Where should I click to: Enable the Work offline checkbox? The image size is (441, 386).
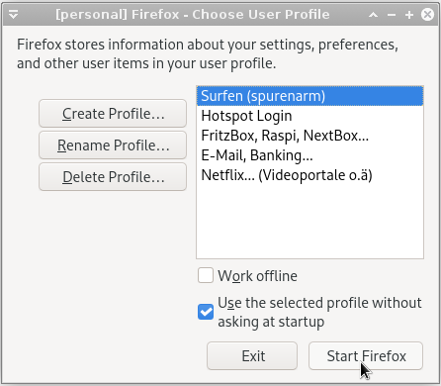[206, 275]
